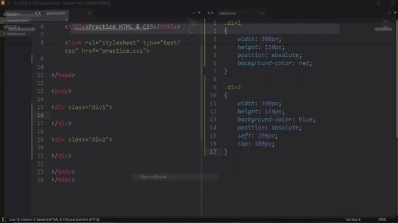The image size is (398, 223).
Task: Go to previous tab in the left pane
Action: 36,13
